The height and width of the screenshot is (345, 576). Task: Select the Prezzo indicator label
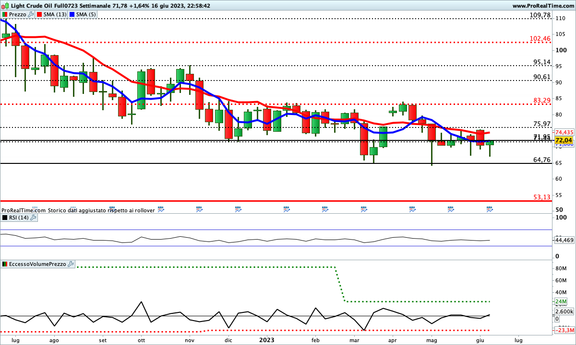[18, 14]
